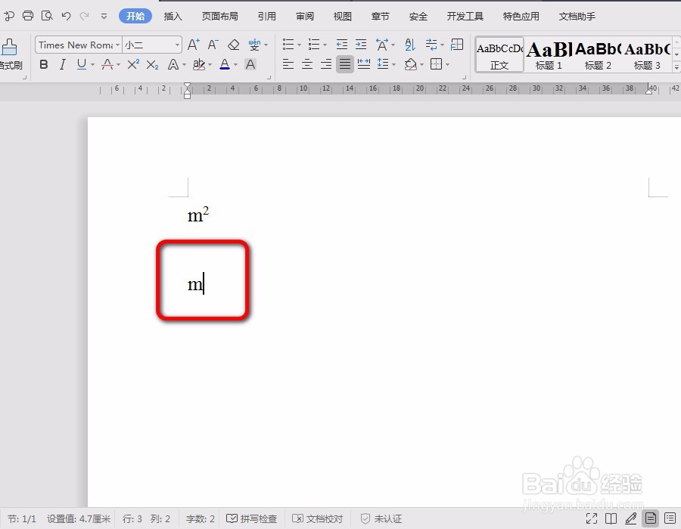Apply the 标题 1 style
The image size is (681, 529).
[549, 55]
